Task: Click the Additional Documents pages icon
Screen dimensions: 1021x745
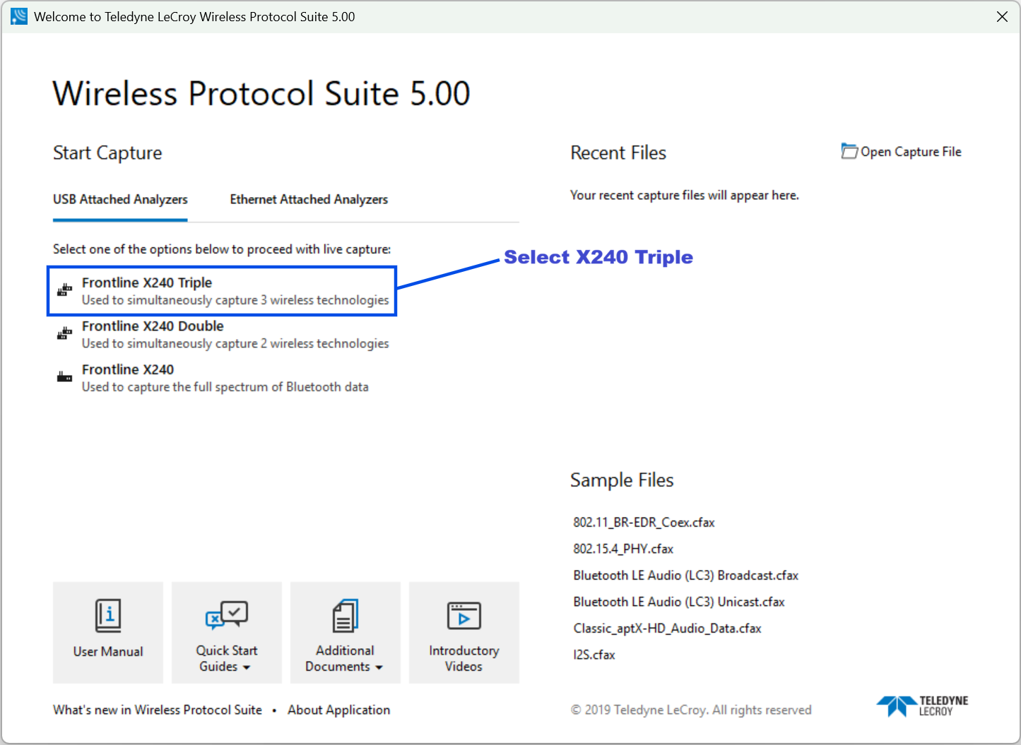Action: point(346,615)
